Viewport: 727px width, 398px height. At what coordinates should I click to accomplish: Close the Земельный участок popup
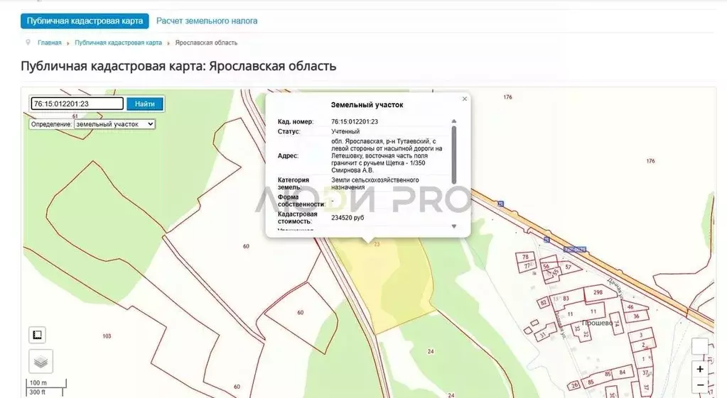[465, 99]
